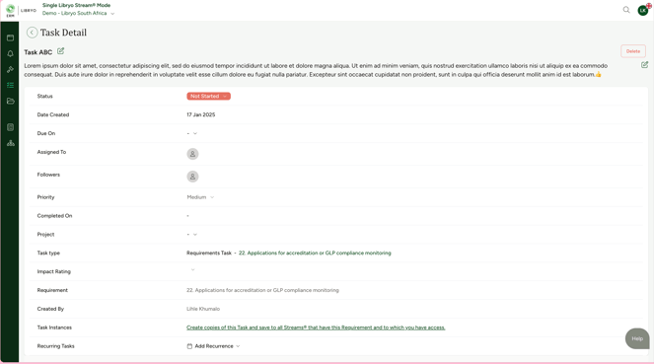Edit the Task ABC title
This screenshot has height=364, width=654.
[60, 51]
